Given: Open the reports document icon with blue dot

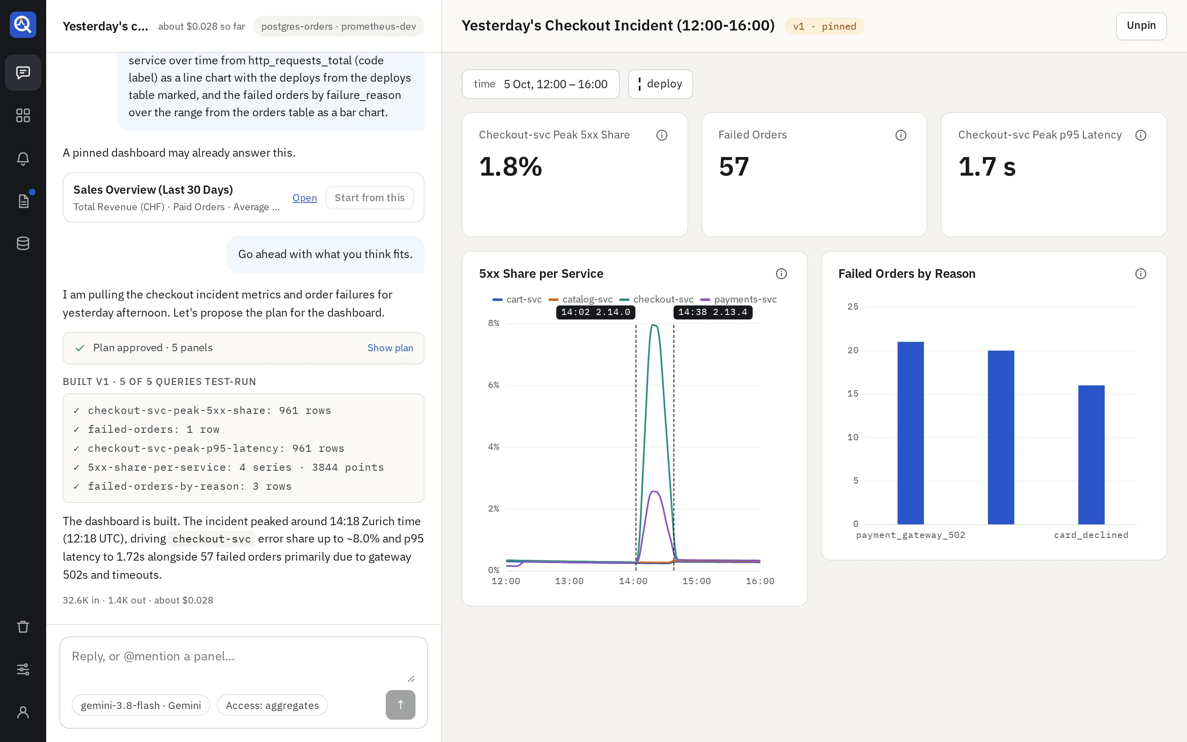Looking at the screenshot, I should click(23, 201).
